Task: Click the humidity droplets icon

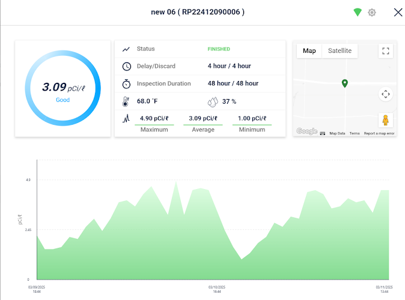Action: coord(213,101)
